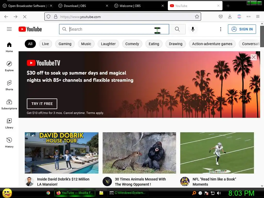Open a new browser tab
The height and width of the screenshot is (198, 264).
228,6
